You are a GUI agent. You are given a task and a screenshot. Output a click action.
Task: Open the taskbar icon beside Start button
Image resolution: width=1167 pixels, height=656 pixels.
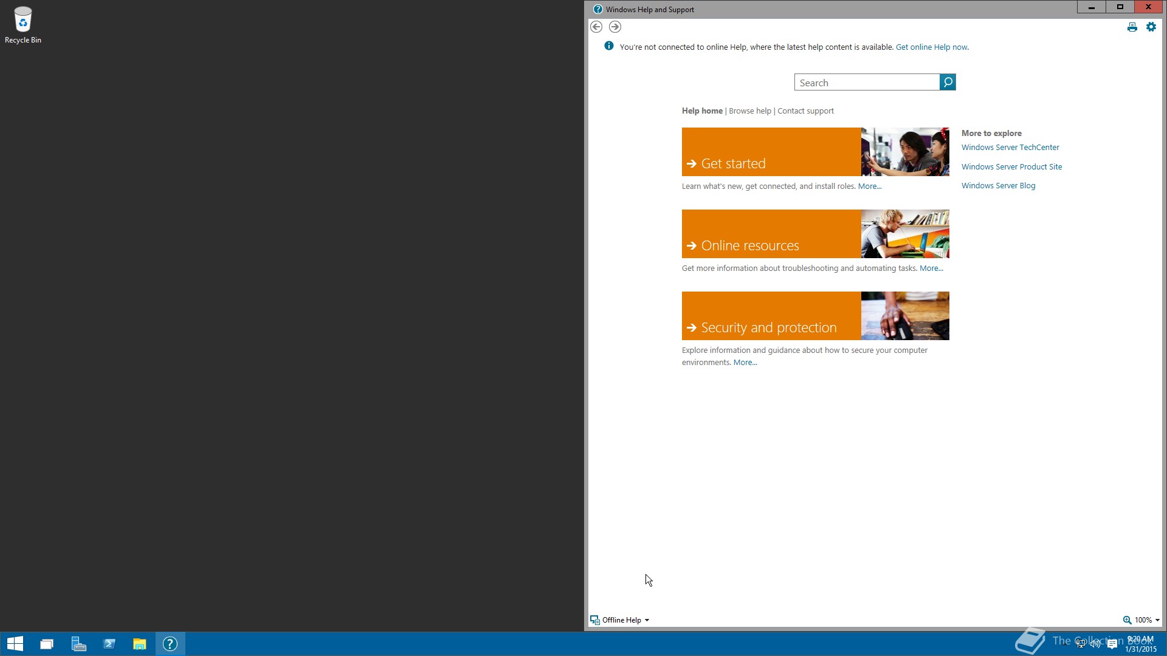47,644
